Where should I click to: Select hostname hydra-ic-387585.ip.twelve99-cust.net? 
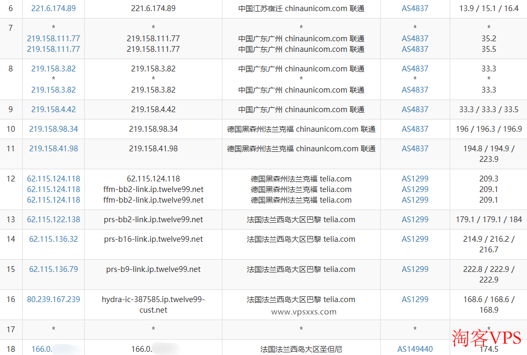coord(153,305)
